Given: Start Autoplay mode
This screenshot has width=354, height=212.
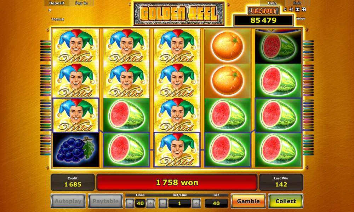Looking at the screenshot, I should 68,201.
